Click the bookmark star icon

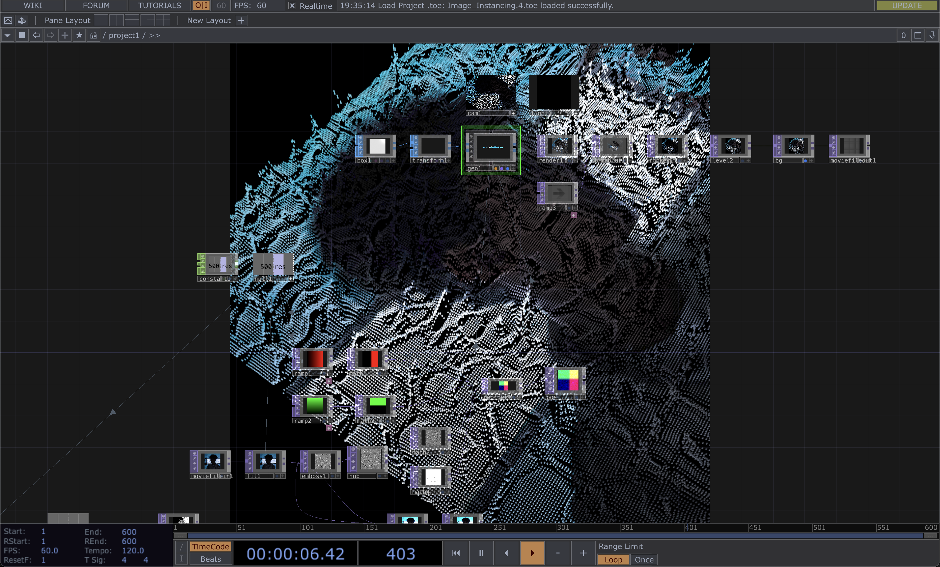coord(79,35)
